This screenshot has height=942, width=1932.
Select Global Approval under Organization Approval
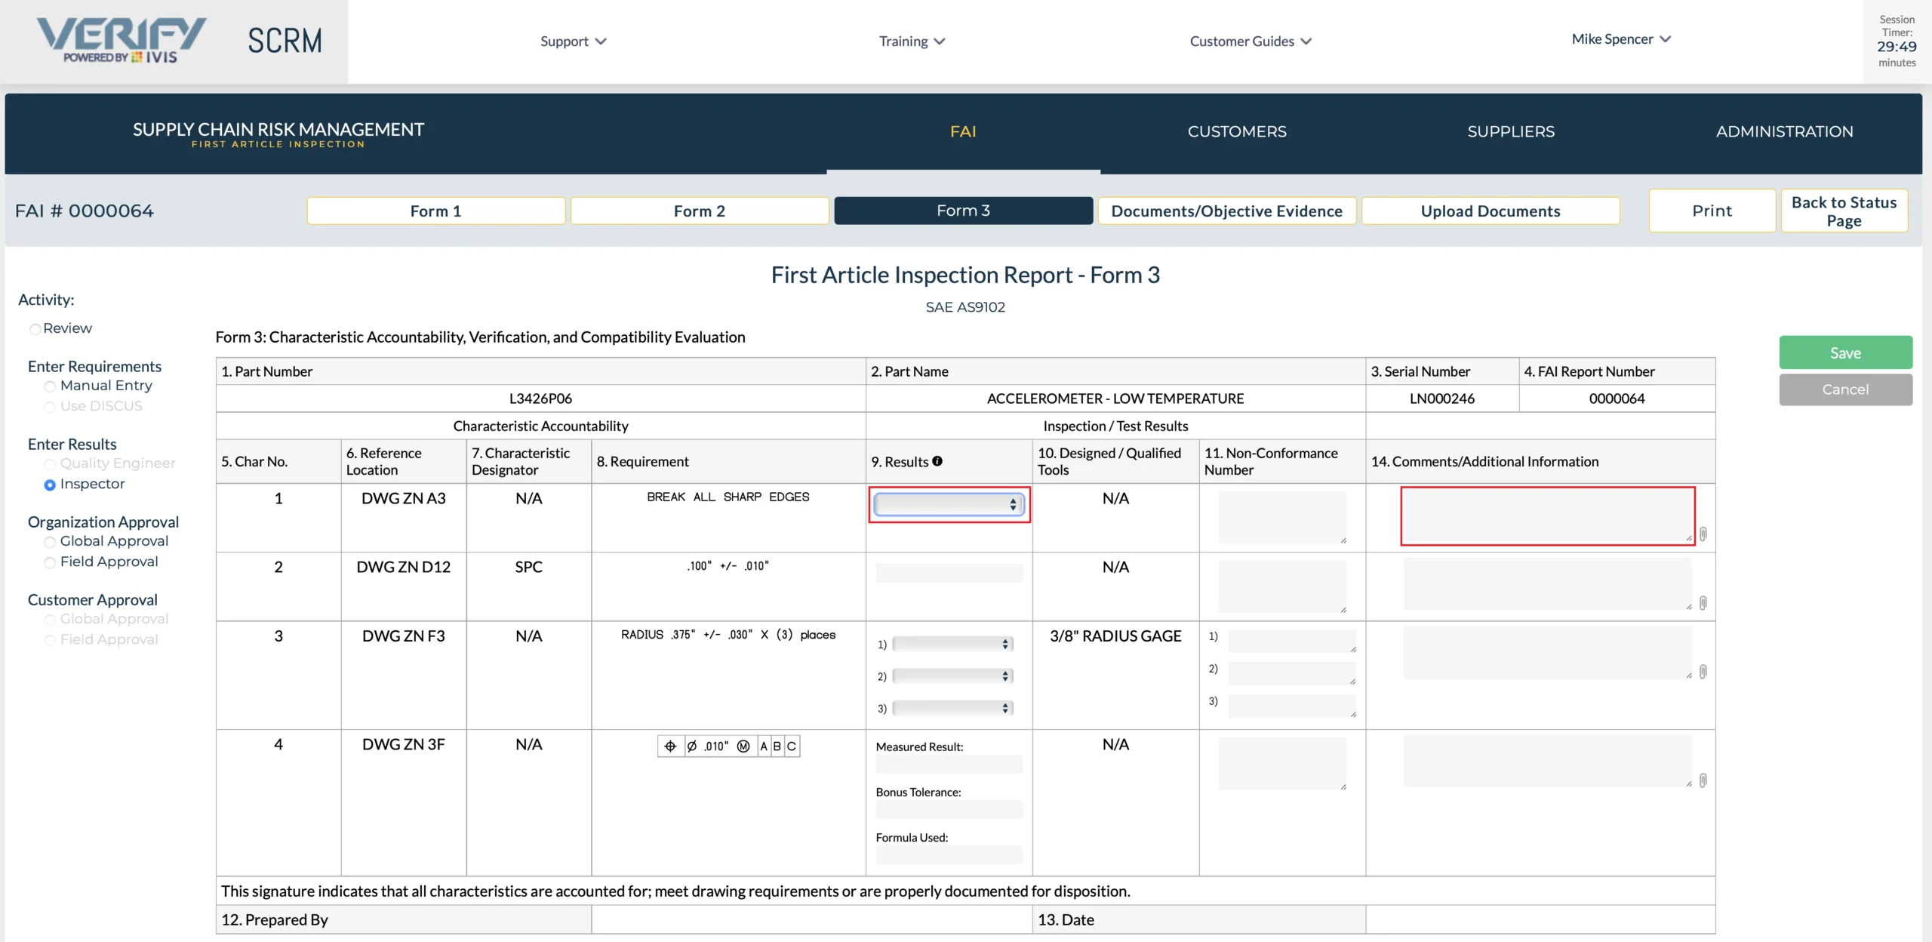tap(50, 542)
